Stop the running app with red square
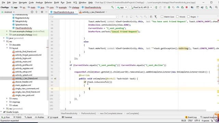This screenshot has height=123, width=219. tap(186, 7)
